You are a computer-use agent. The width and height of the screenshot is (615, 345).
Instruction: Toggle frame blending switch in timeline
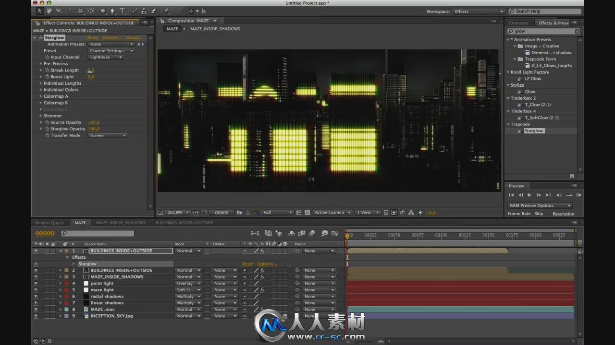[x=302, y=233]
